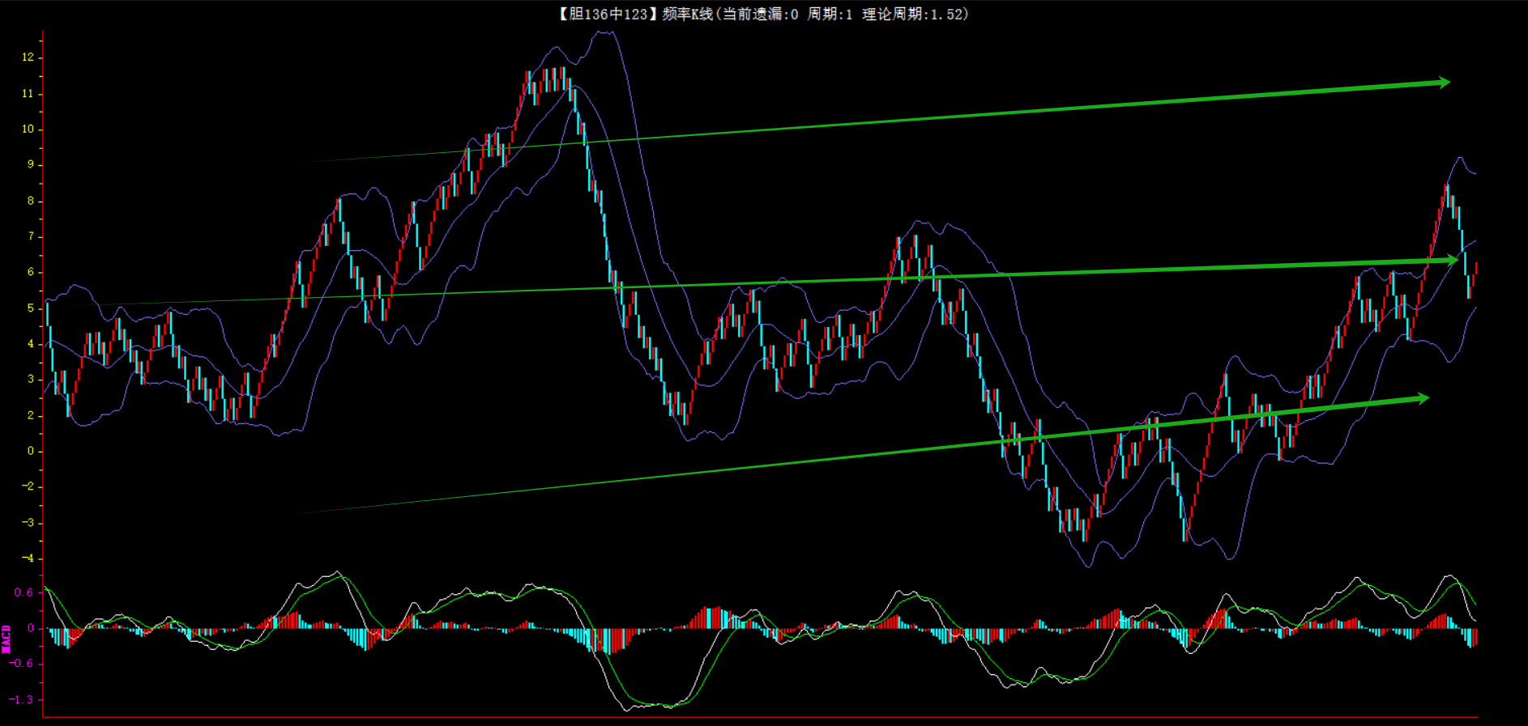Image resolution: width=1528 pixels, height=726 pixels.
Task: Click the price axis label 9
Action: (31, 164)
